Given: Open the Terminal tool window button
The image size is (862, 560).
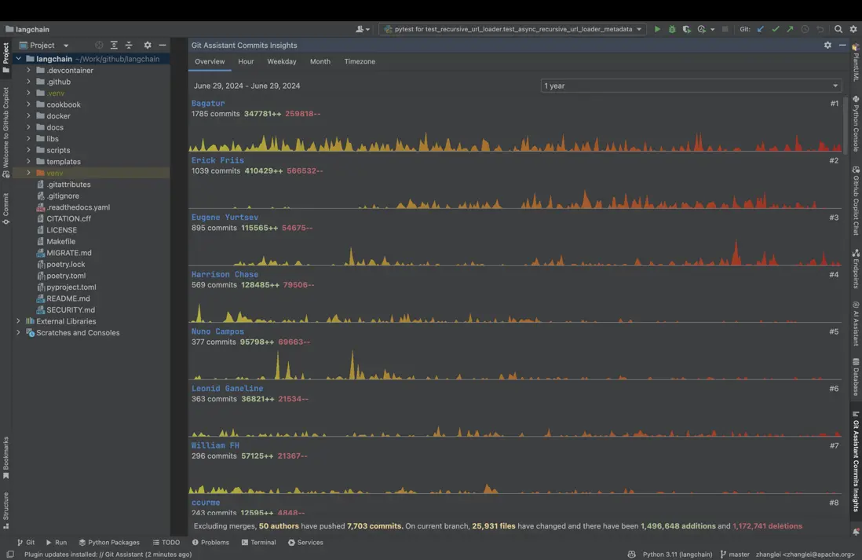Looking at the screenshot, I should pyautogui.click(x=258, y=542).
